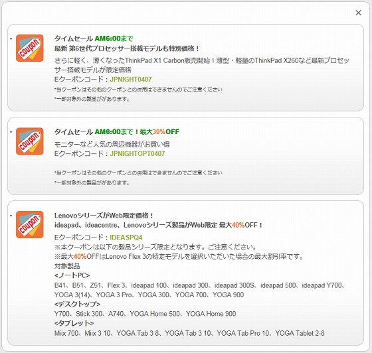This screenshot has height=353, width=372.
Task: Click the Y700、Stick 300、A740 desktop list
Action: pos(145,314)
